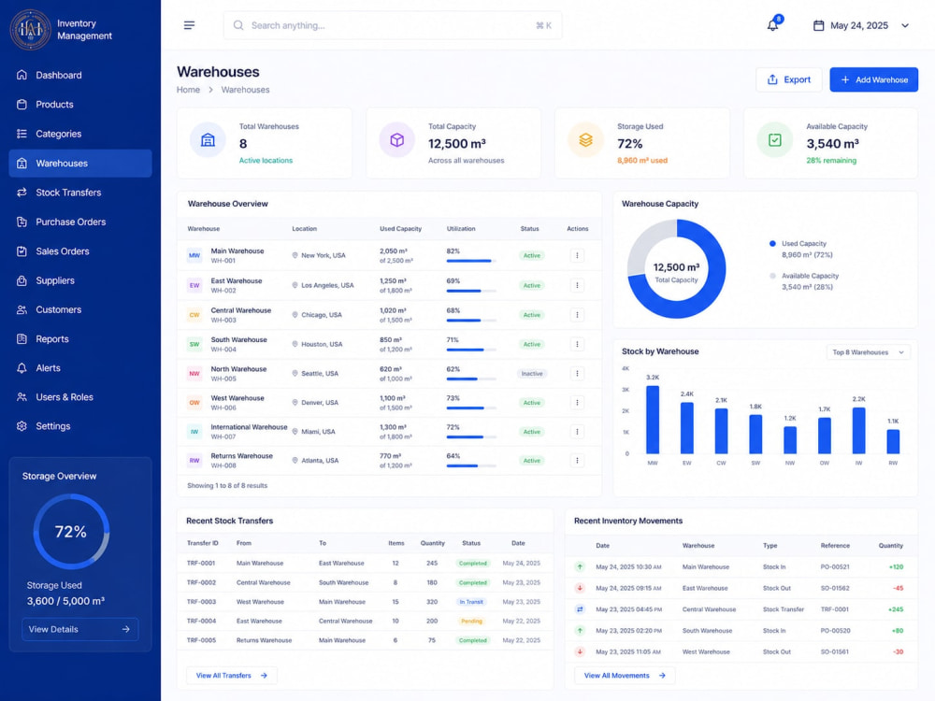This screenshot has width=935, height=701.
Task: Click the Pending status of TRF-0004
Action: pos(471,622)
